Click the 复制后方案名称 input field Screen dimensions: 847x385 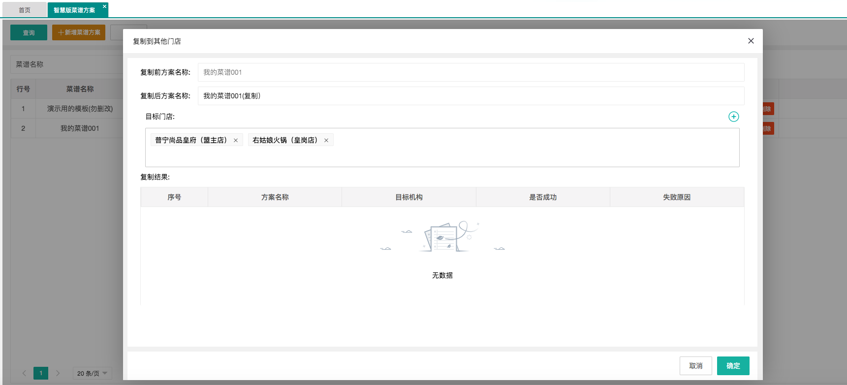(471, 96)
